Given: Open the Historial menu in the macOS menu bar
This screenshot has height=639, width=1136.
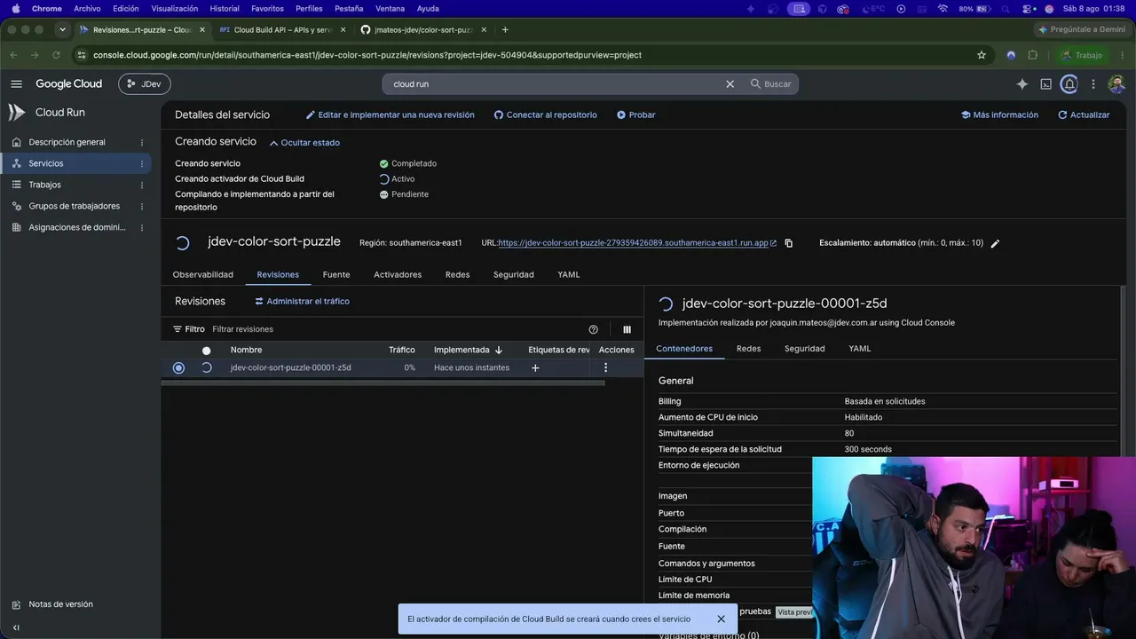Looking at the screenshot, I should point(225,8).
